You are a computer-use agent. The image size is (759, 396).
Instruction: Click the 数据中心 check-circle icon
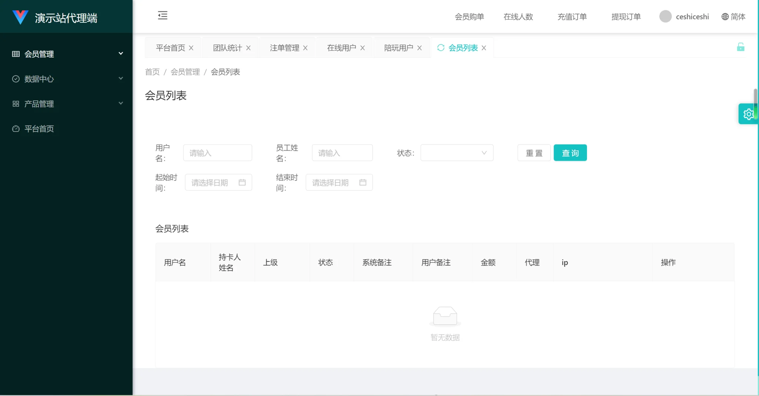point(16,79)
